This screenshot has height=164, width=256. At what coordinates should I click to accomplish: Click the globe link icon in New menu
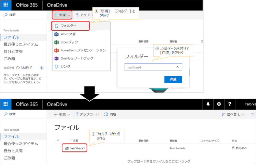(56, 66)
